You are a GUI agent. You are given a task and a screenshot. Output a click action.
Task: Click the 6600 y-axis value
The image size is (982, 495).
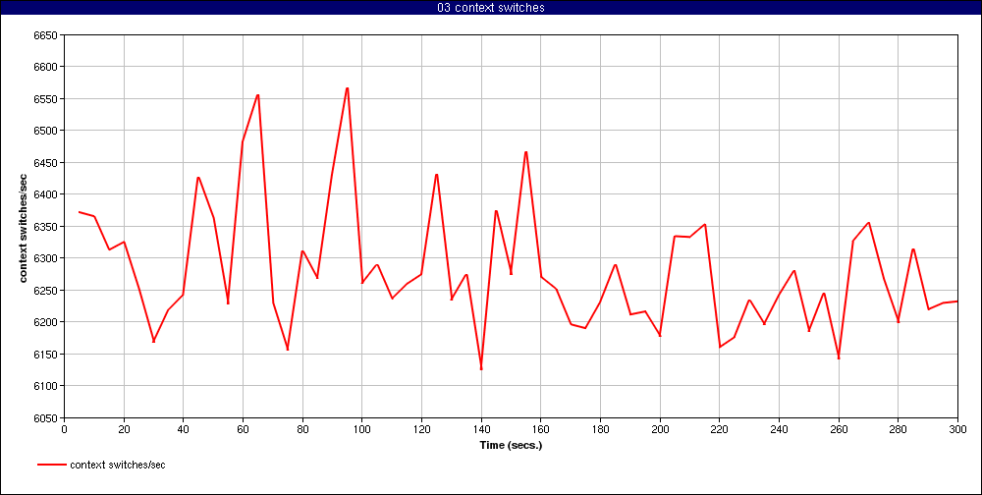click(45, 67)
